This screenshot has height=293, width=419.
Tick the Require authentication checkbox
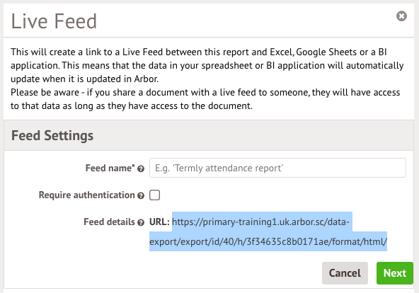coord(155,195)
